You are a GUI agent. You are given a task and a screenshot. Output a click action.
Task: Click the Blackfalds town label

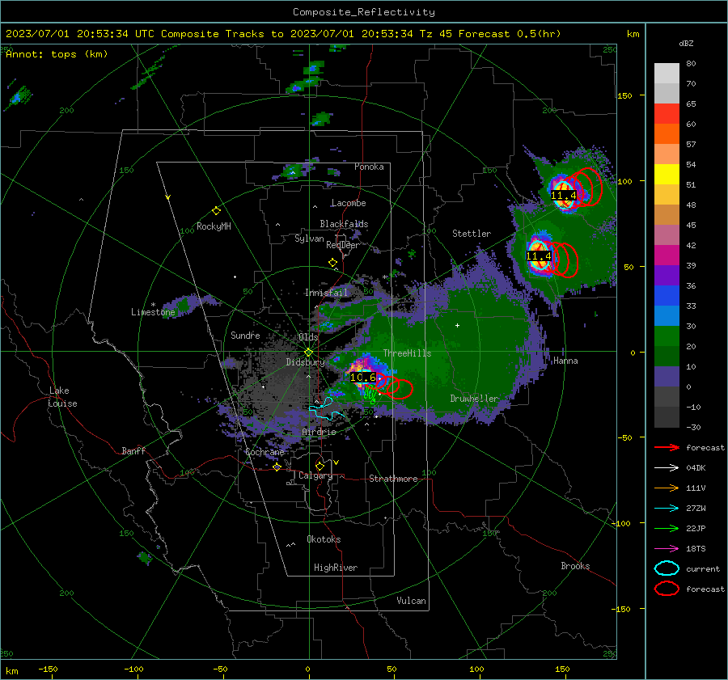[x=344, y=224]
